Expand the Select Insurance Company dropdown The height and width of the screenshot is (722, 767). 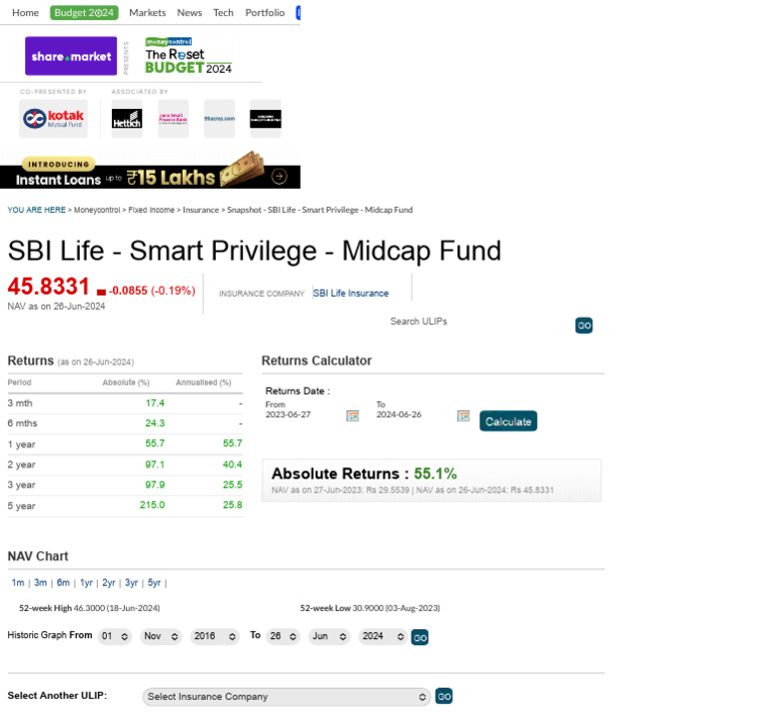[x=287, y=697]
